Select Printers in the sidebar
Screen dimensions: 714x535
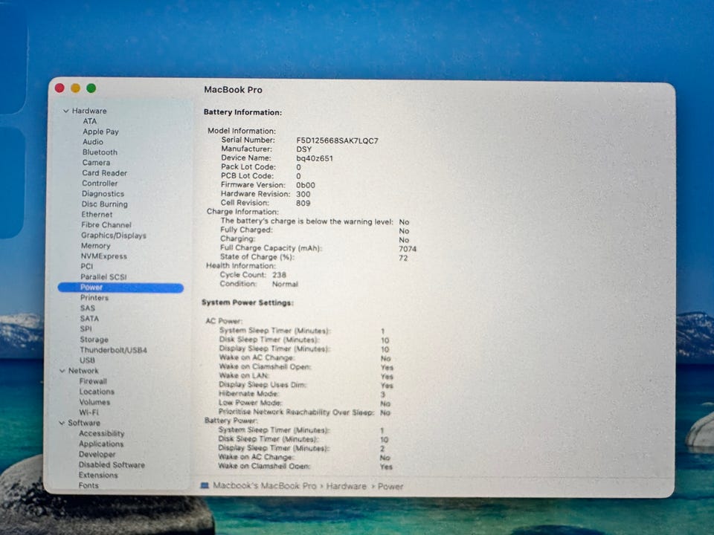pos(94,298)
